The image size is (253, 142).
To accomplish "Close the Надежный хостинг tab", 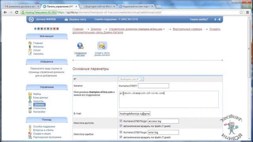I will (x=152, y=6).
